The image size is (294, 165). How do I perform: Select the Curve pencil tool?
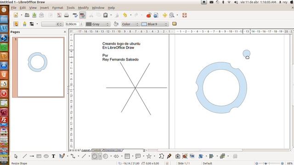click(62, 156)
